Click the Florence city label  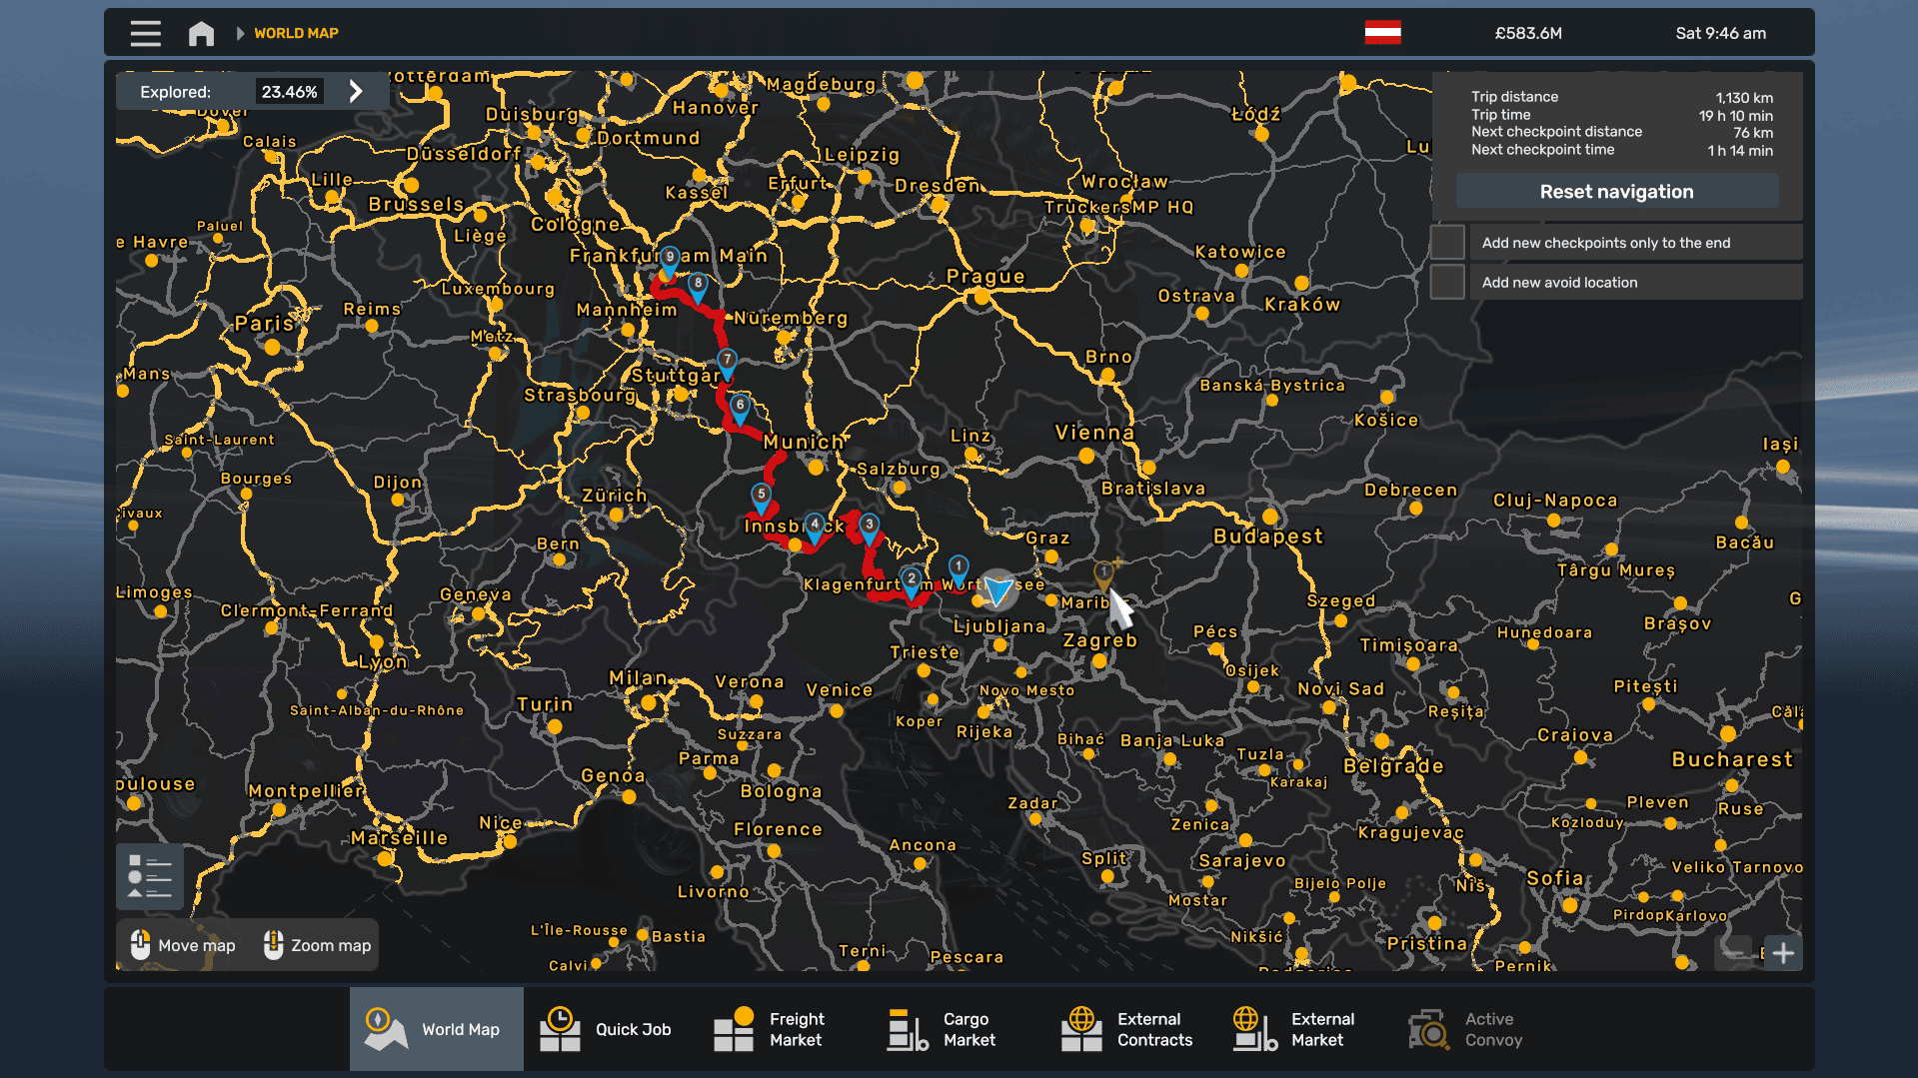pos(778,829)
